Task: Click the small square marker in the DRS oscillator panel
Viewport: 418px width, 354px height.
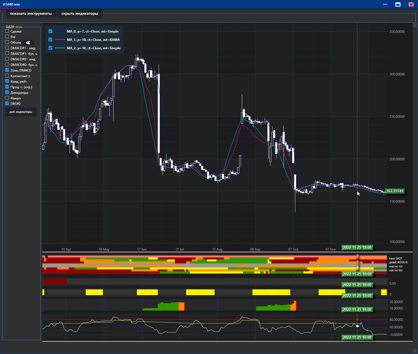Action: click(46, 317)
